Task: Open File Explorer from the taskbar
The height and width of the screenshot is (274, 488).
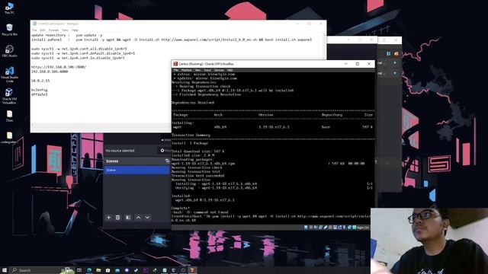Action: [98, 270]
